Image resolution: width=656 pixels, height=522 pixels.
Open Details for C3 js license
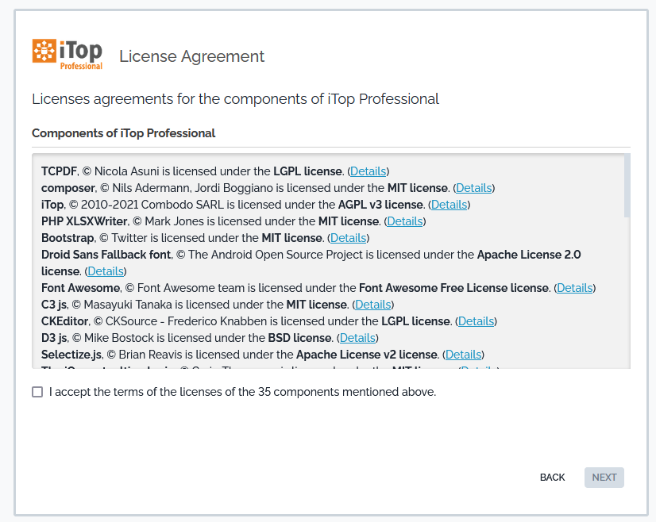point(373,305)
